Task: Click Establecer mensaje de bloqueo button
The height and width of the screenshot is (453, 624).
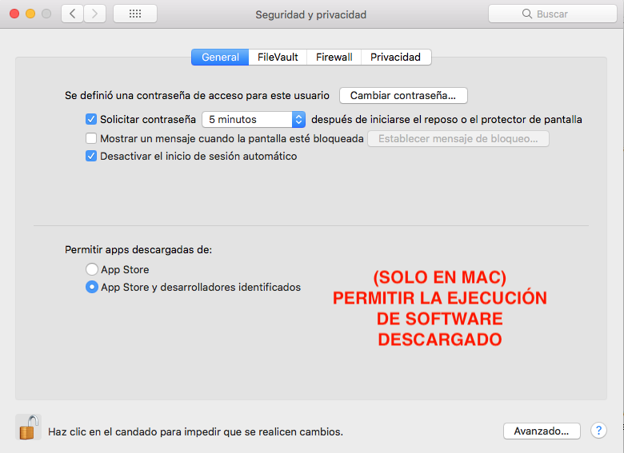Action: (458, 139)
